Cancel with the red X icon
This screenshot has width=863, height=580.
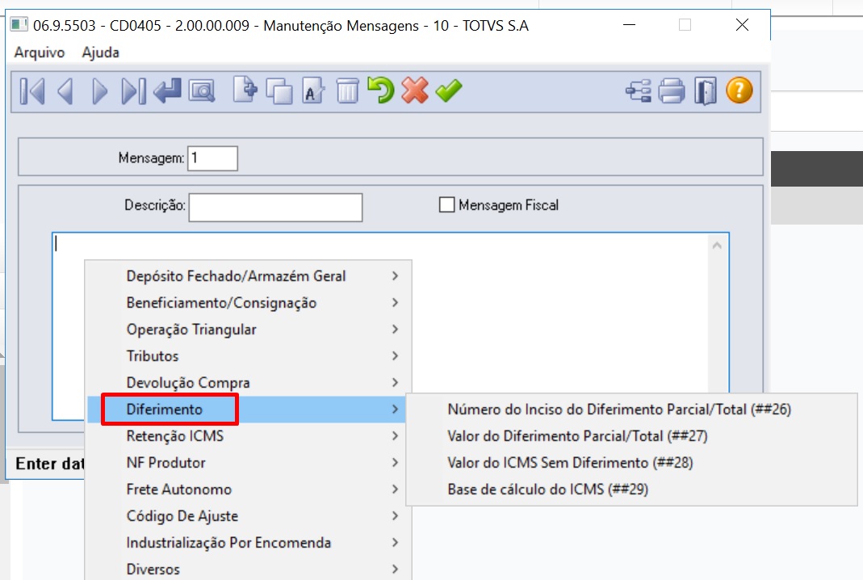[x=415, y=90]
